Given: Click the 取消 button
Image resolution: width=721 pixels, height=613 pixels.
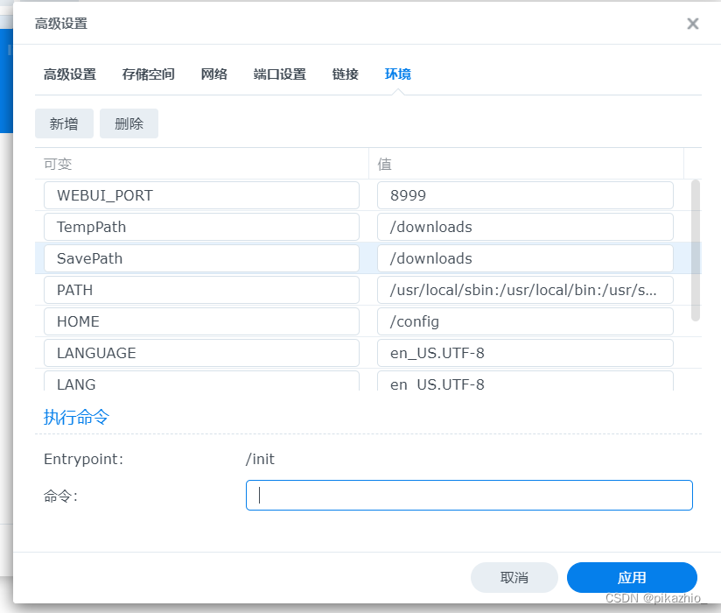Looking at the screenshot, I should (514, 577).
